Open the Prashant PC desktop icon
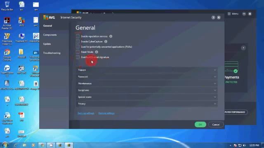 [21, 37]
